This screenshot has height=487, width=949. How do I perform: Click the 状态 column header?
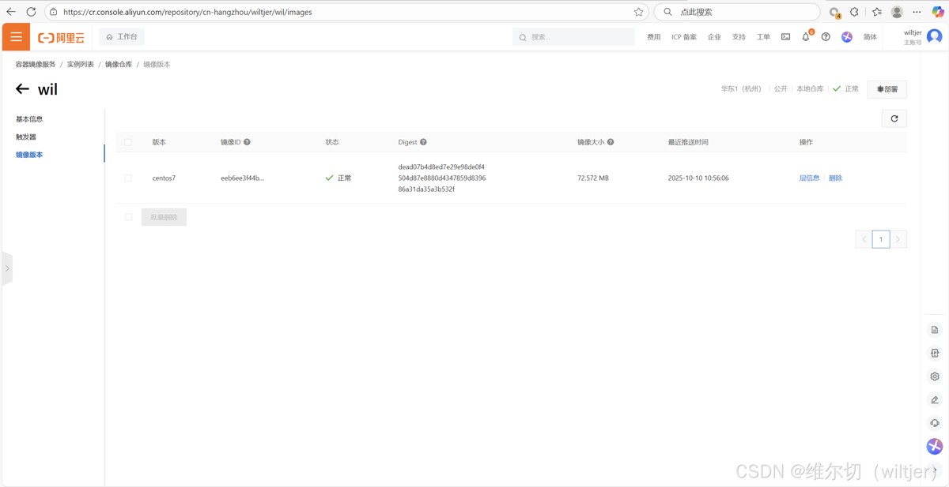(332, 142)
